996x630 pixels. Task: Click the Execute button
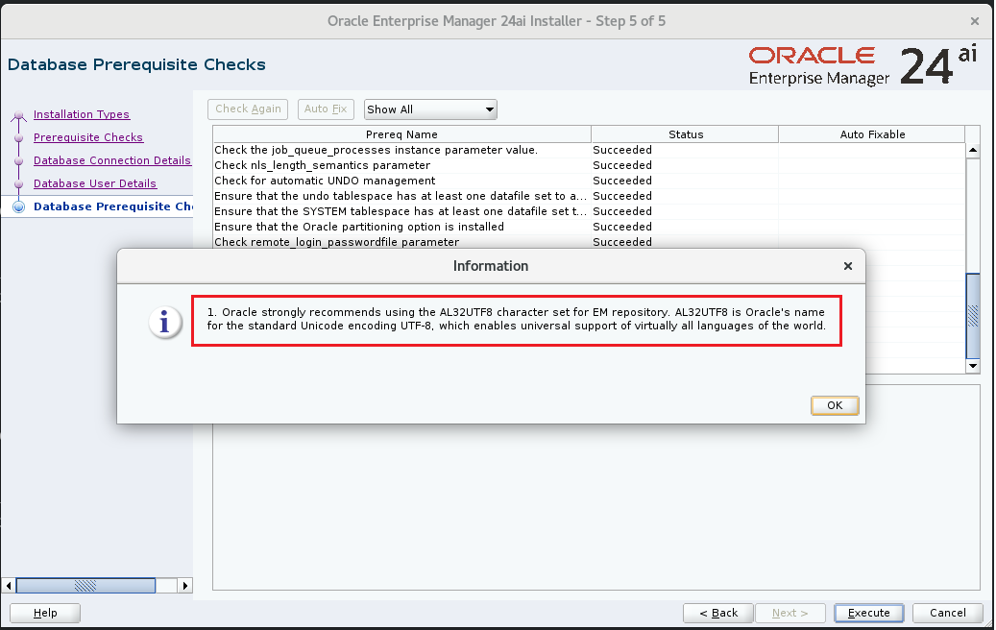click(868, 613)
